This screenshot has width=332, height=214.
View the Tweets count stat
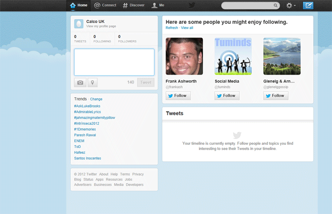(x=80, y=39)
